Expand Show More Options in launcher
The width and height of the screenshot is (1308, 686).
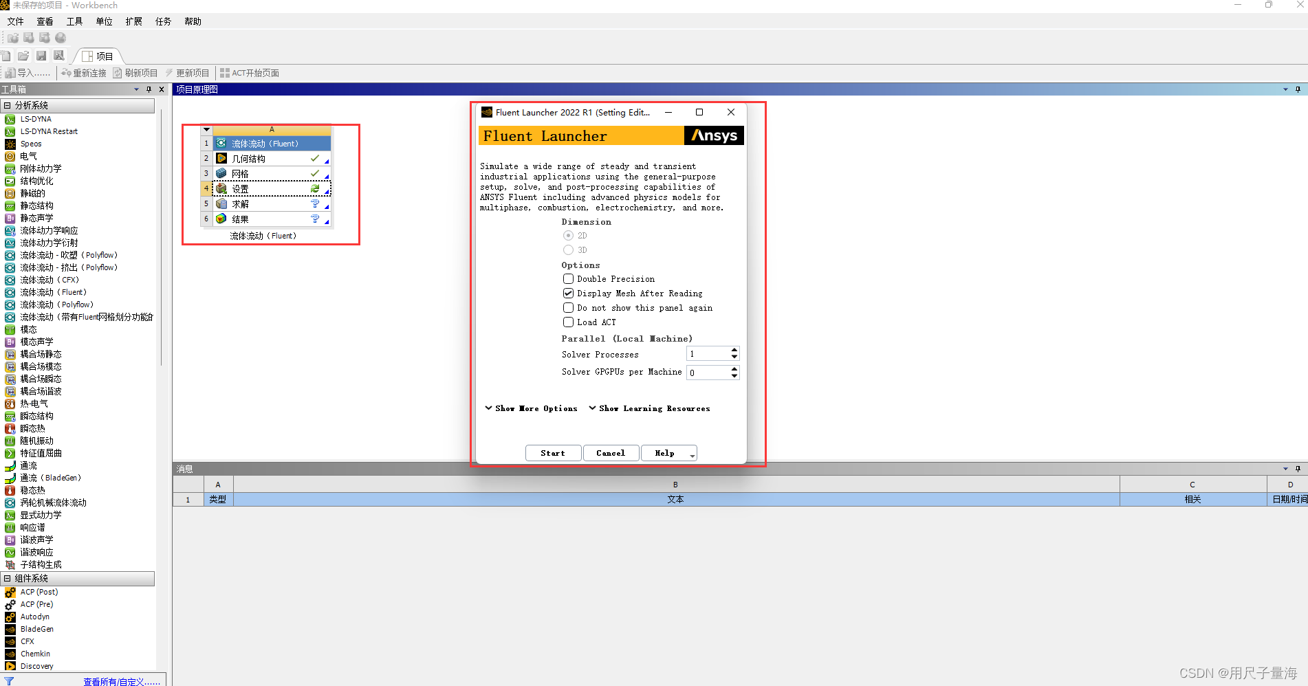coord(532,408)
